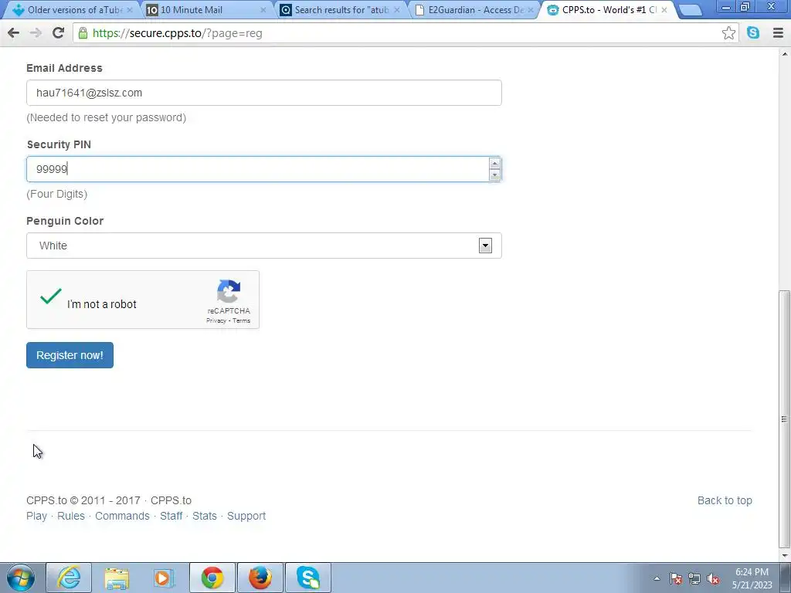This screenshot has height=593, width=791.
Task: Open the Staff footer link
Action: 171,516
